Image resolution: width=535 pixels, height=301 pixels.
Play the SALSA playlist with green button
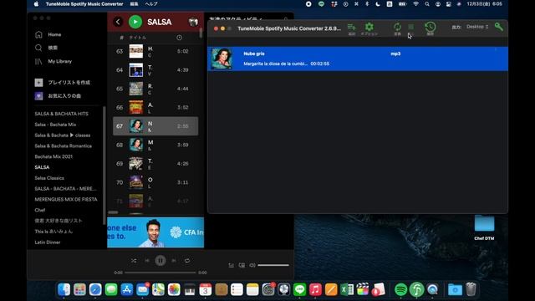pos(135,22)
